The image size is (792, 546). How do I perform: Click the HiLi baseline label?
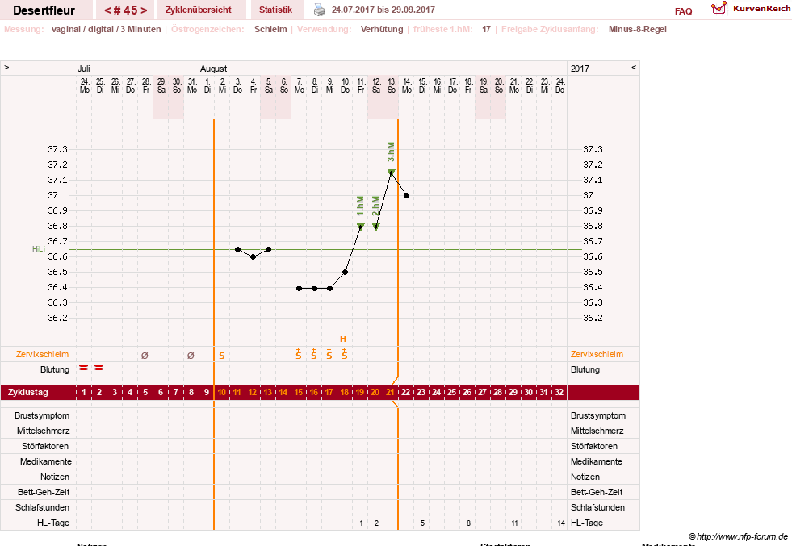coord(39,248)
